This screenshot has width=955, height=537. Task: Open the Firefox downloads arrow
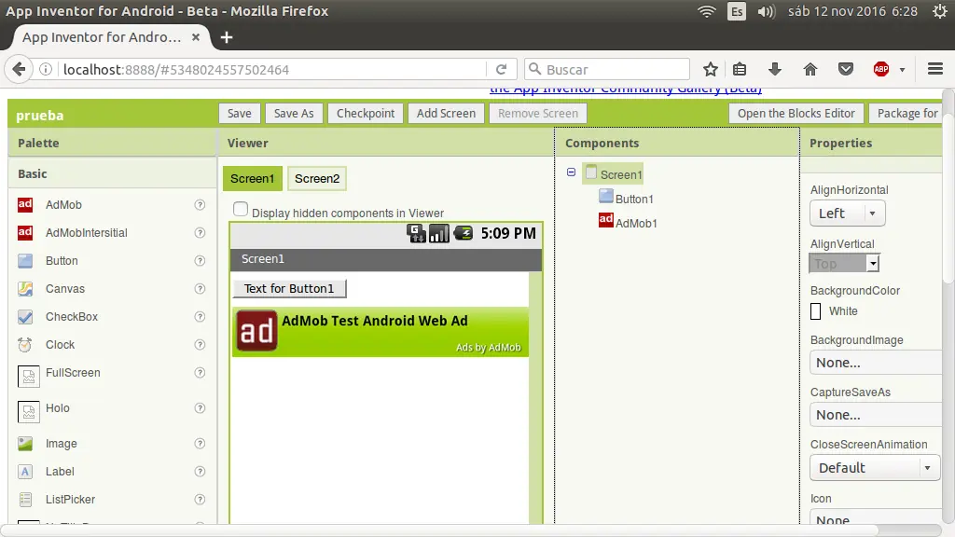(x=775, y=69)
